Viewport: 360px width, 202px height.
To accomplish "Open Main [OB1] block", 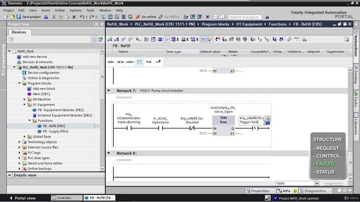I will [x=41, y=94].
